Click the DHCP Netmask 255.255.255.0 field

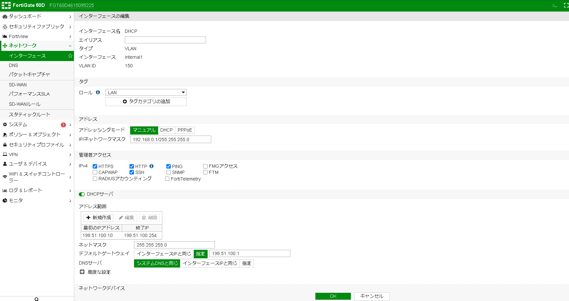pyautogui.click(x=174, y=245)
